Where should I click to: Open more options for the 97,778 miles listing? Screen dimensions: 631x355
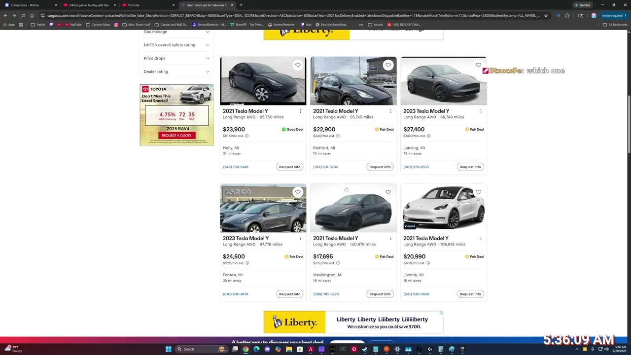coord(300,239)
